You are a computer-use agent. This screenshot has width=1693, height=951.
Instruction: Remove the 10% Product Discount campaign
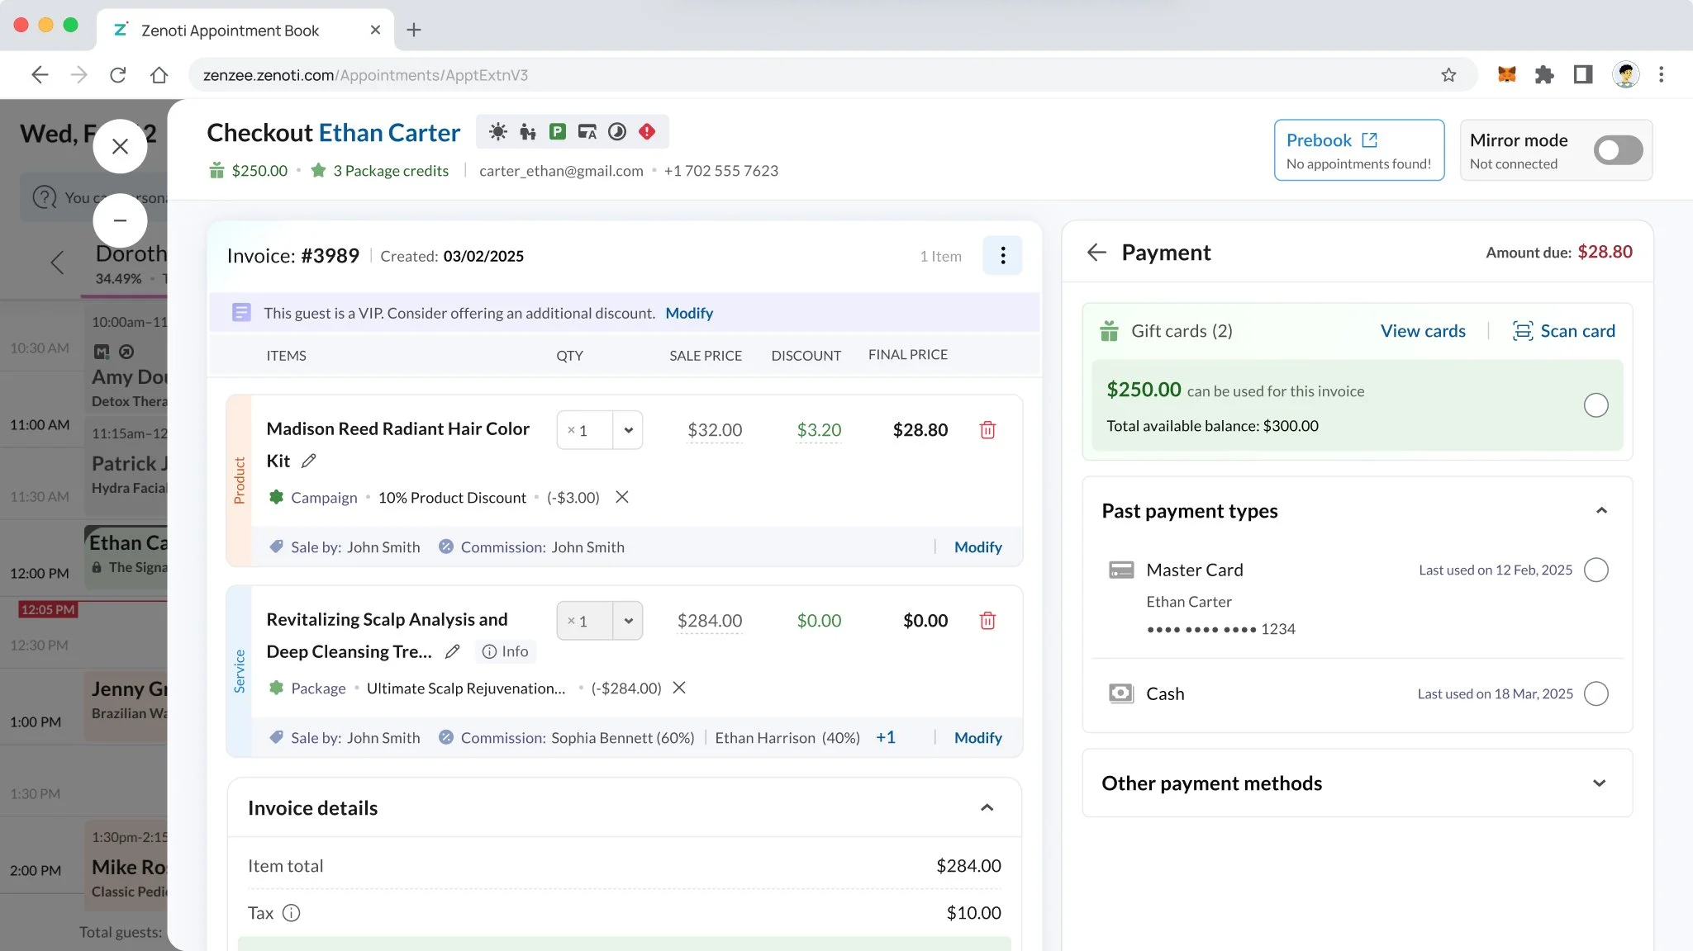(x=622, y=497)
